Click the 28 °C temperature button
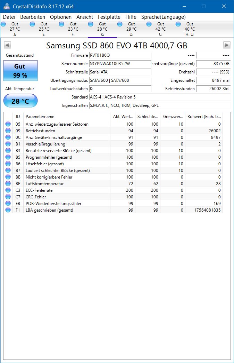234x363 pixels. coord(20,101)
